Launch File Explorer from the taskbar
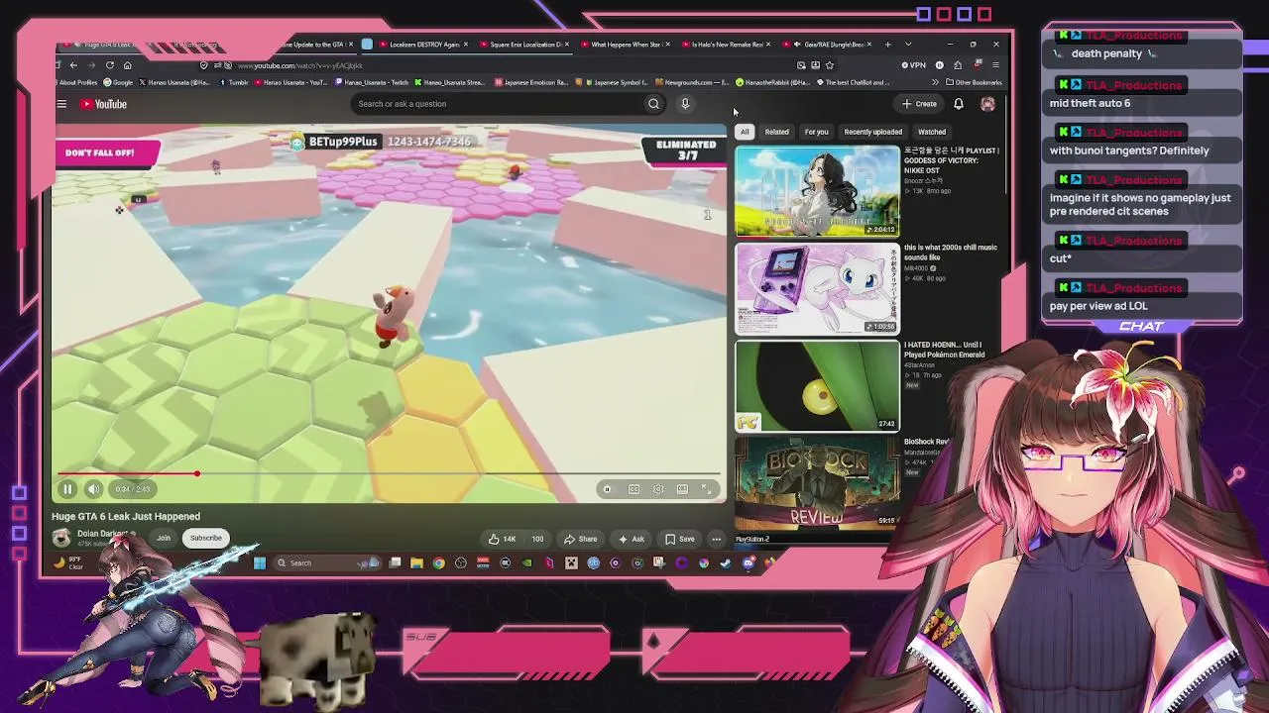The width and height of the screenshot is (1269, 713). point(416,563)
